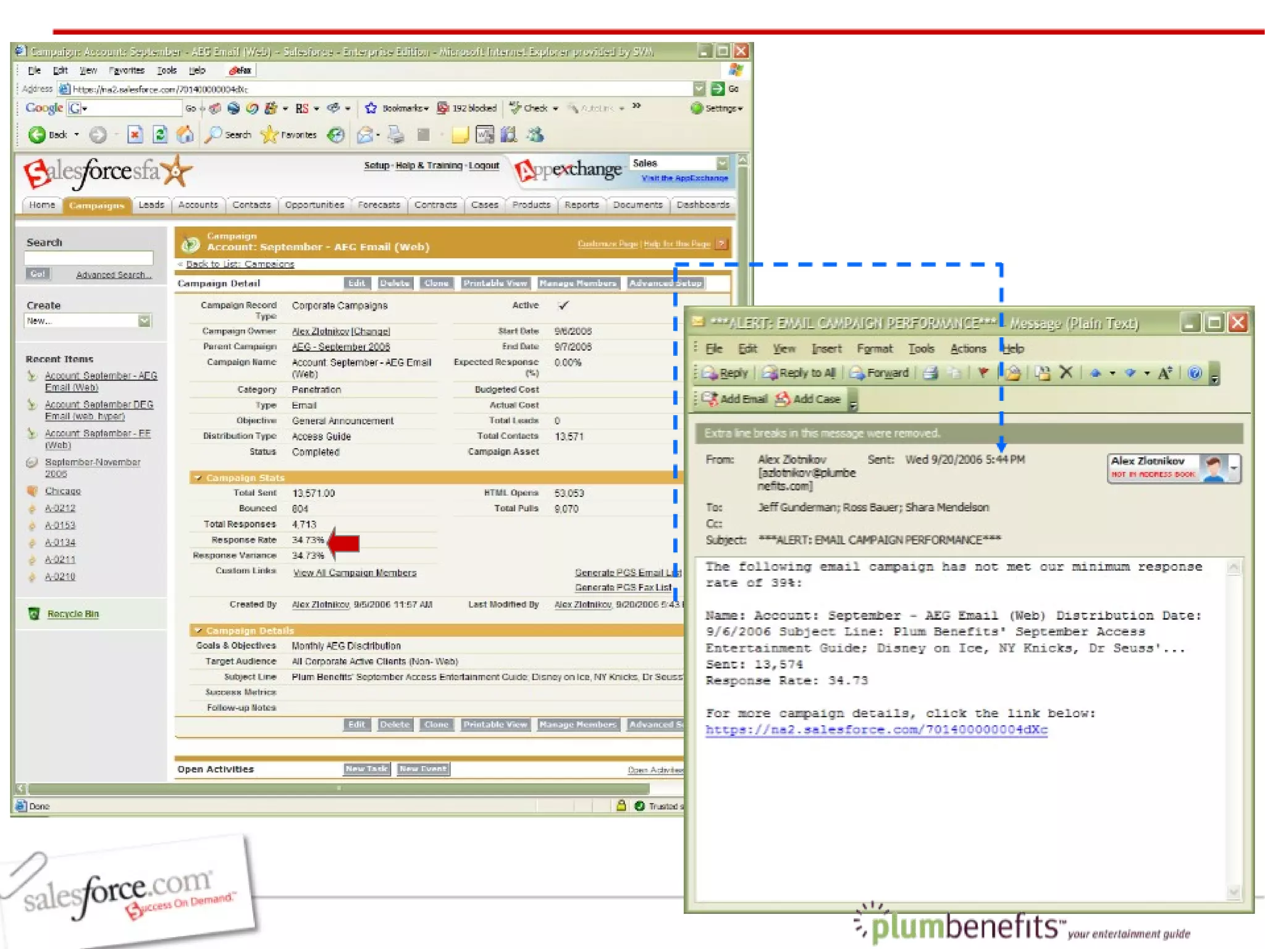This screenshot has height=949, width=1265.
Task: Click the Favorites star icon
Action: (269, 134)
